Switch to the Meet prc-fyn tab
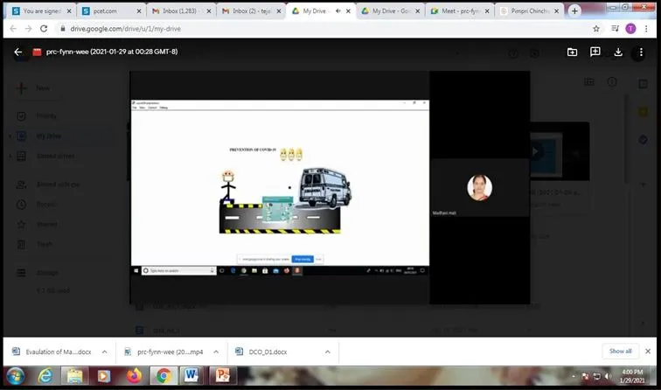 (460, 11)
